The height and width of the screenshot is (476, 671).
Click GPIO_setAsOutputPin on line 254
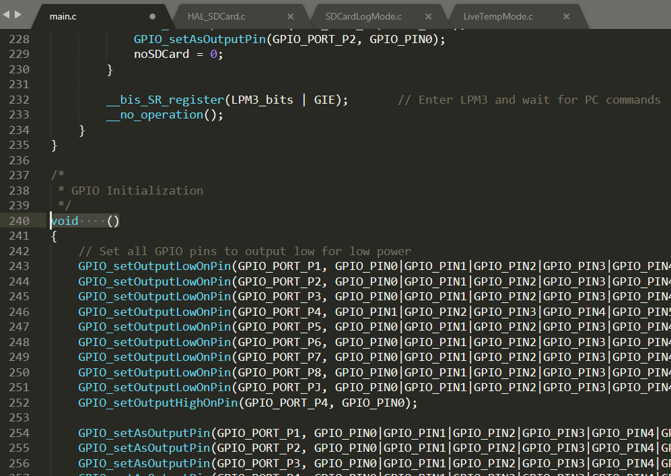pyautogui.click(x=144, y=433)
